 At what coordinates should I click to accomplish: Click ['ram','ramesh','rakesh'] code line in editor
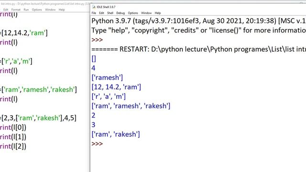click(38, 89)
